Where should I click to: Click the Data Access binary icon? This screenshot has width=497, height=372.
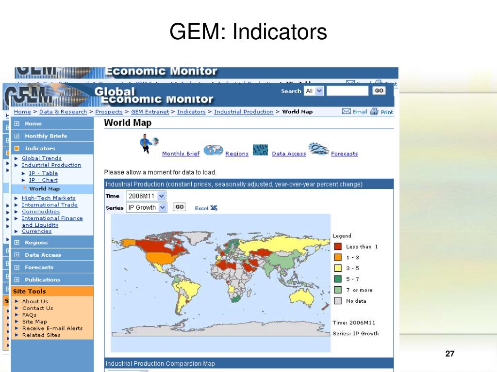(x=260, y=150)
